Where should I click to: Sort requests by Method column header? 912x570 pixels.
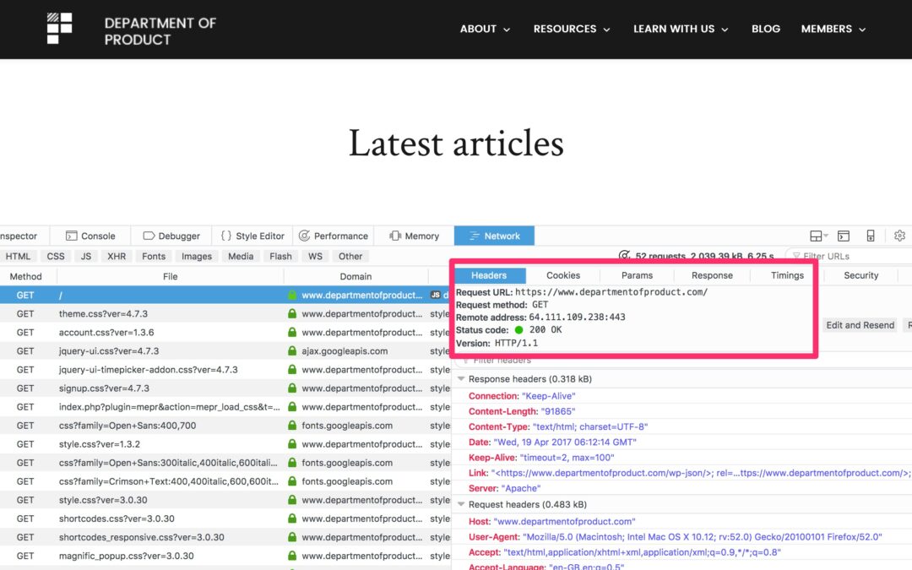click(26, 276)
